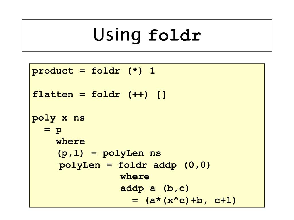The image size is (294, 220).
Task: Click the word 'foldr' in the title
Action: pyautogui.click(x=175, y=35)
